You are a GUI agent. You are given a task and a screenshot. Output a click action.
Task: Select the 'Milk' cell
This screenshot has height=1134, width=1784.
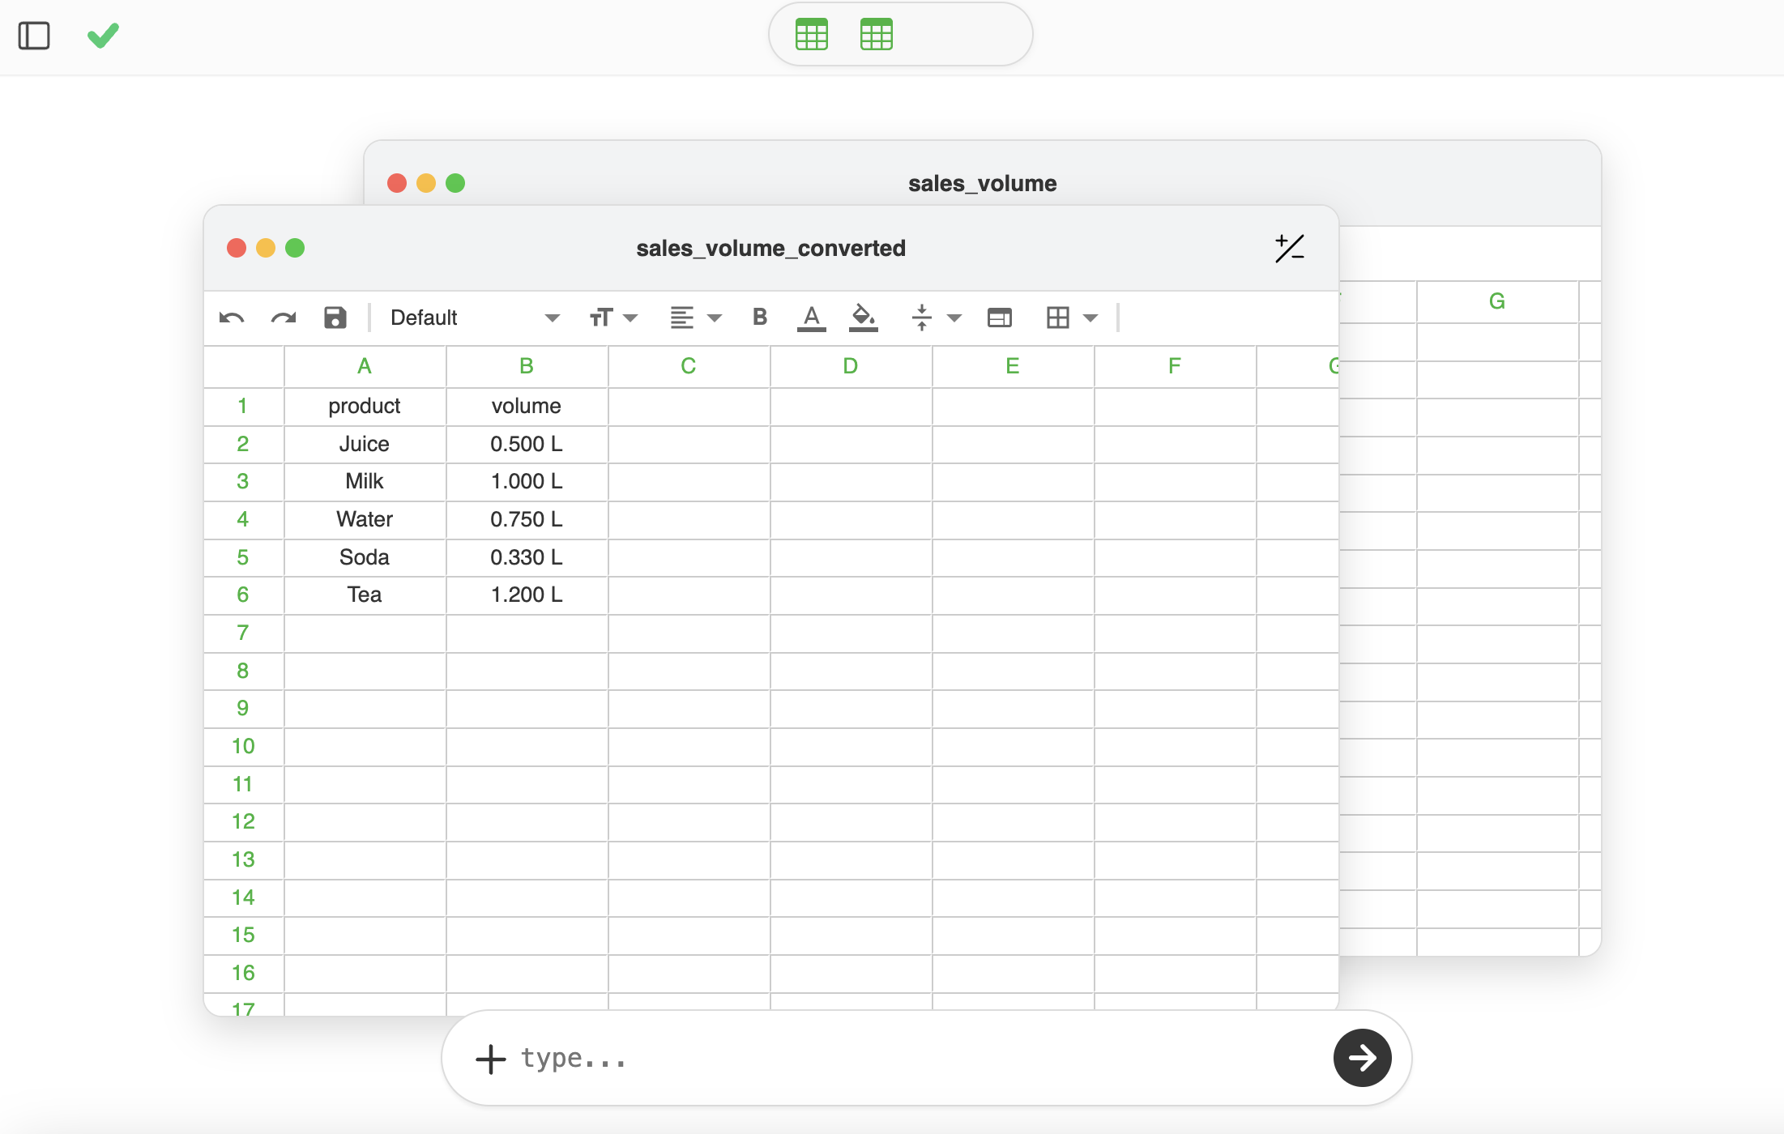[x=365, y=481]
